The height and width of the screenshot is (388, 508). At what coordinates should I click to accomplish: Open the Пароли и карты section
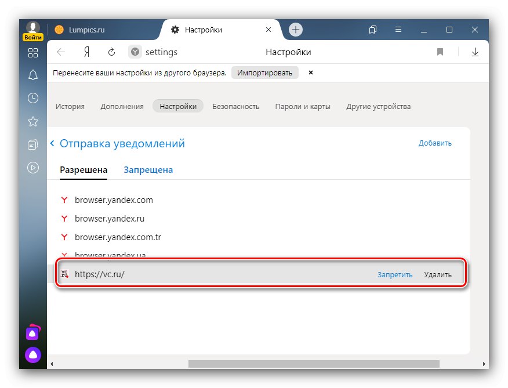[303, 106]
